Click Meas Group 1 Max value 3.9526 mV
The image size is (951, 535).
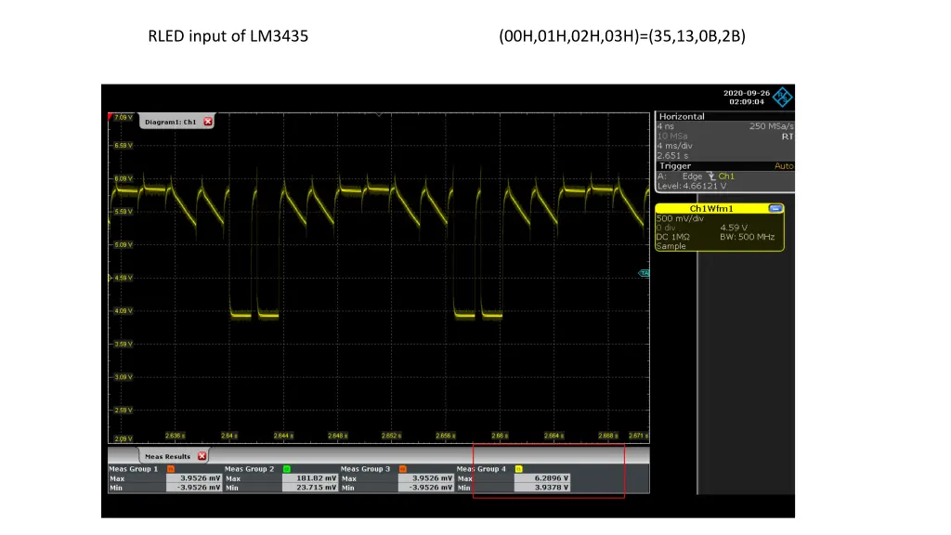[x=193, y=478]
